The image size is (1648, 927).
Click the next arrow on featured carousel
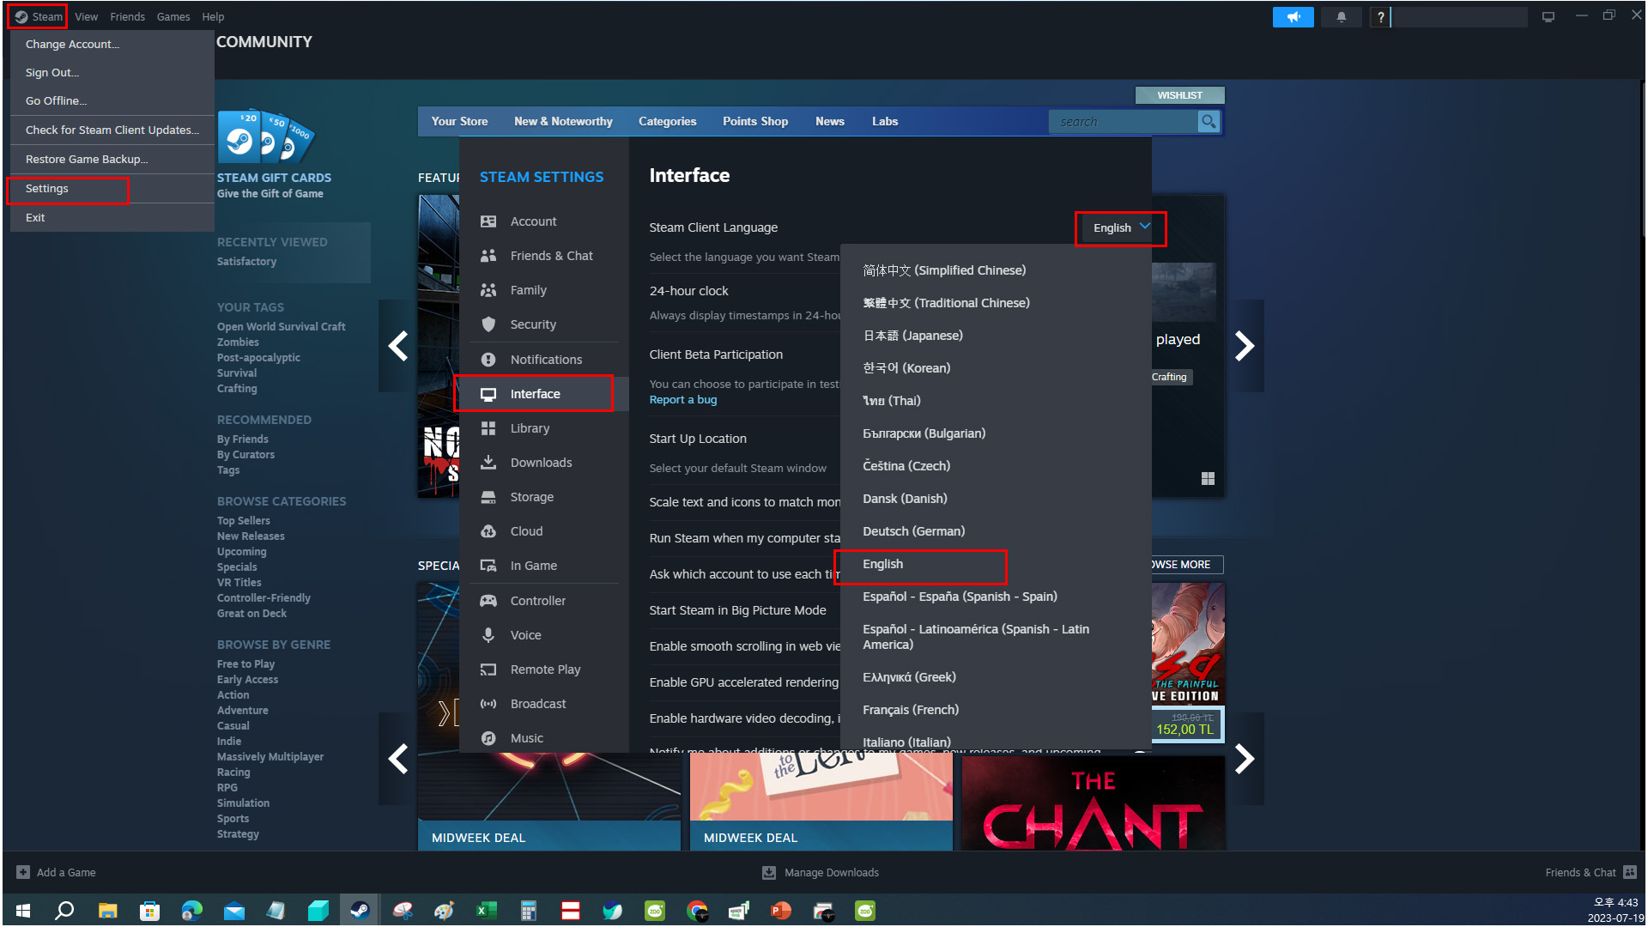[x=1245, y=346]
